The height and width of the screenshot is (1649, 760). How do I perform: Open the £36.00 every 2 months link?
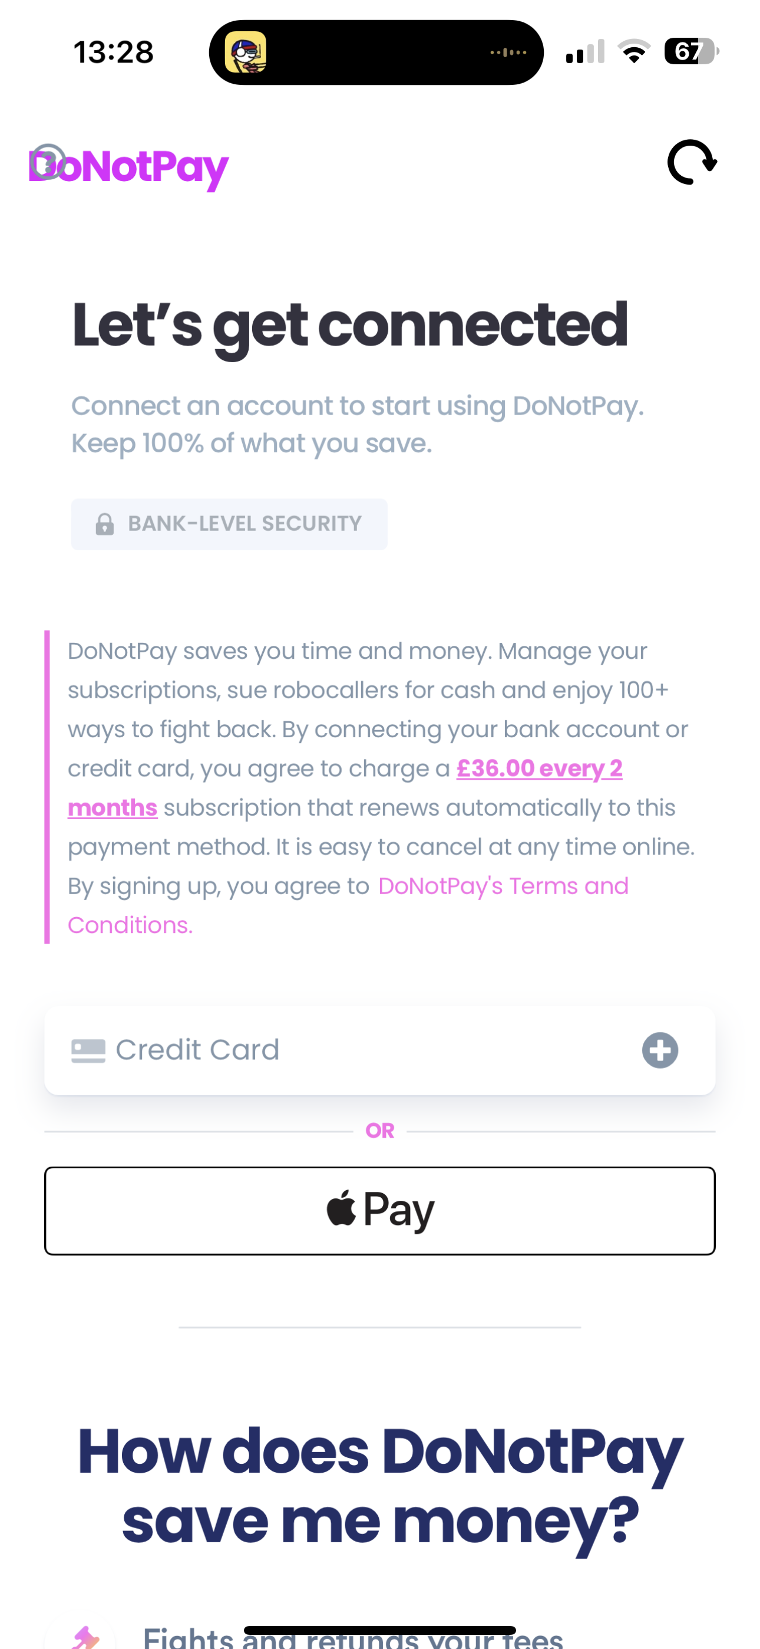[345, 787]
